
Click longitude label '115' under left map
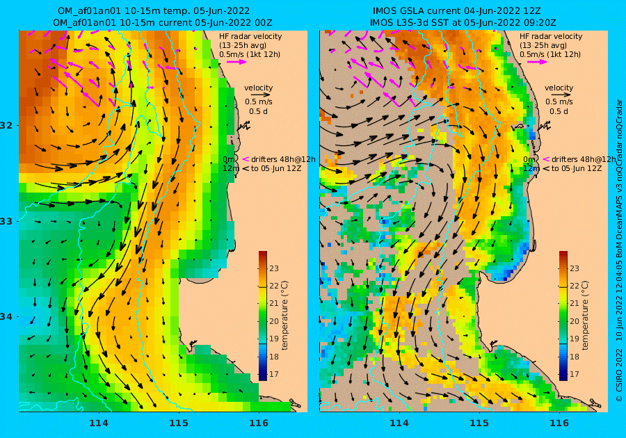[179, 423]
